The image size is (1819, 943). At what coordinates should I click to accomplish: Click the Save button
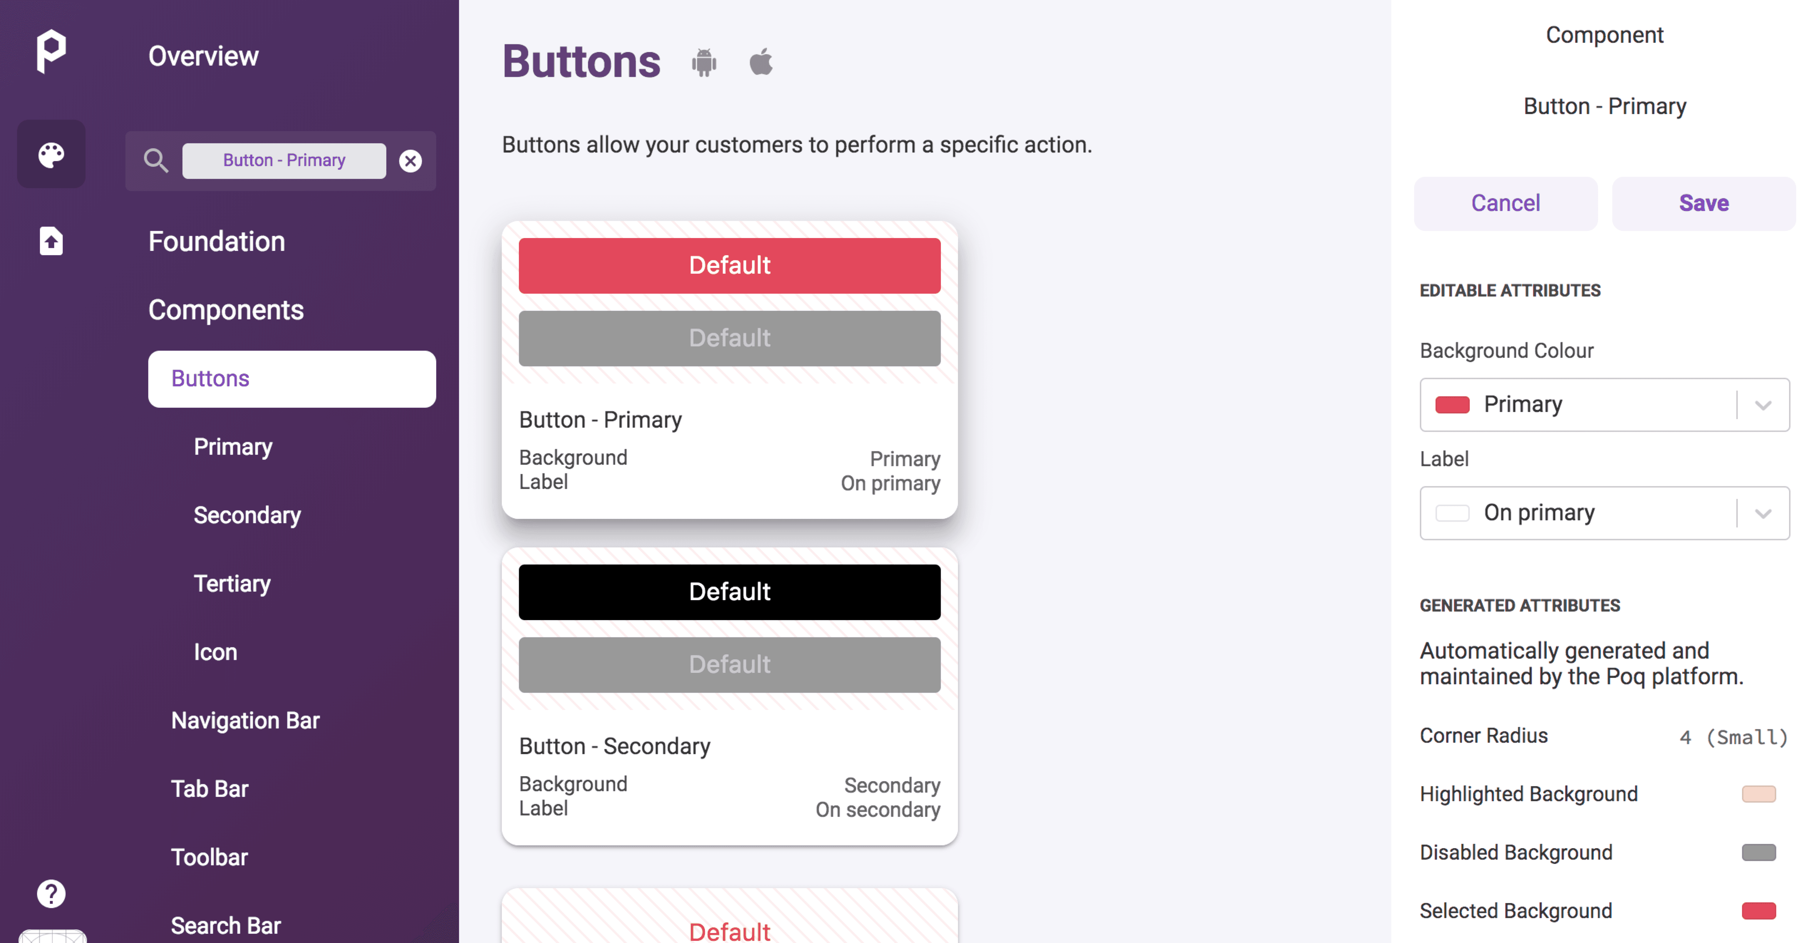pos(1703,203)
